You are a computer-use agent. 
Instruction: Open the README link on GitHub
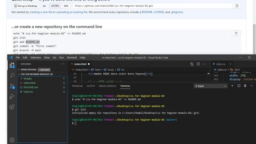click(x=147, y=12)
